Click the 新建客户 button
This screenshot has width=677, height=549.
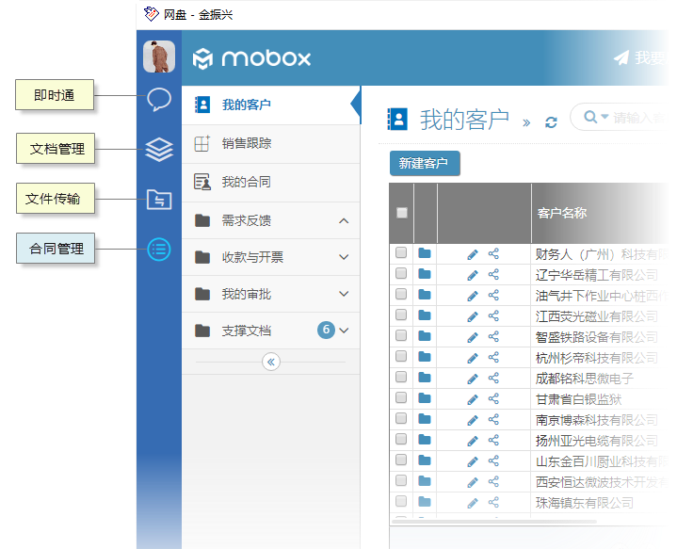click(425, 163)
